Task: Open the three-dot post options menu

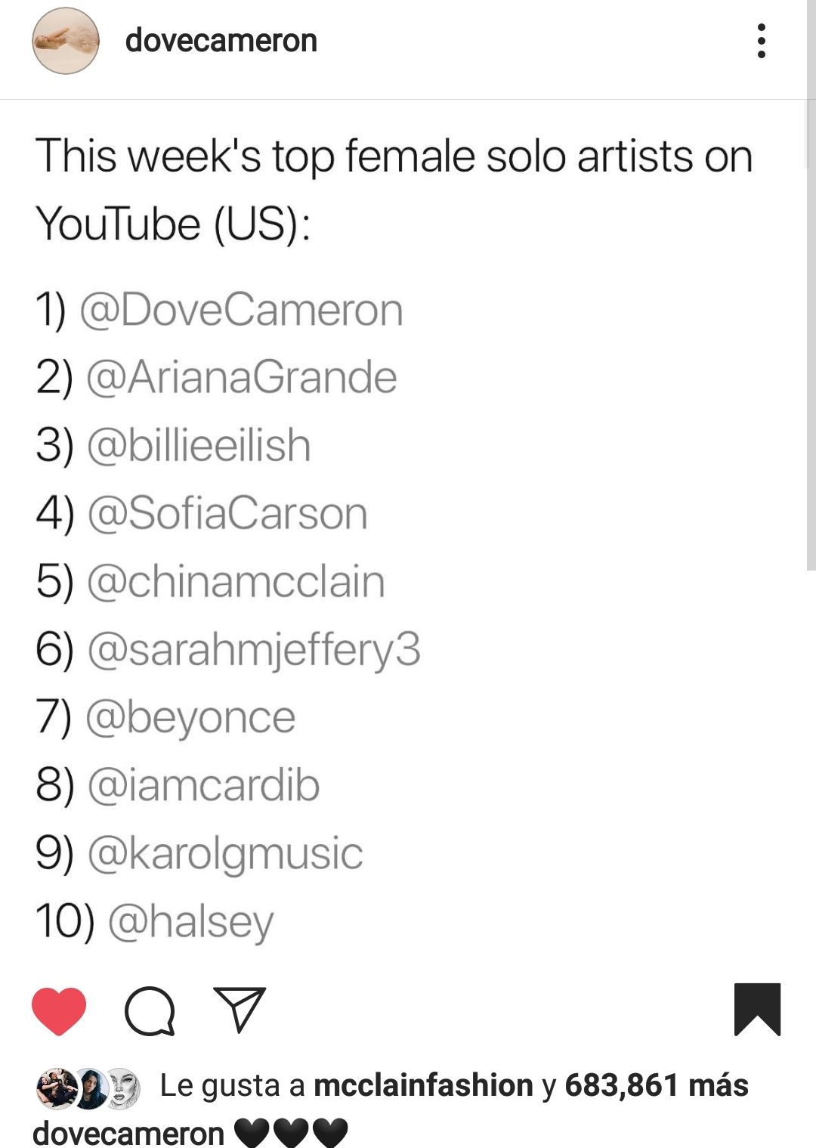Action: (x=762, y=41)
